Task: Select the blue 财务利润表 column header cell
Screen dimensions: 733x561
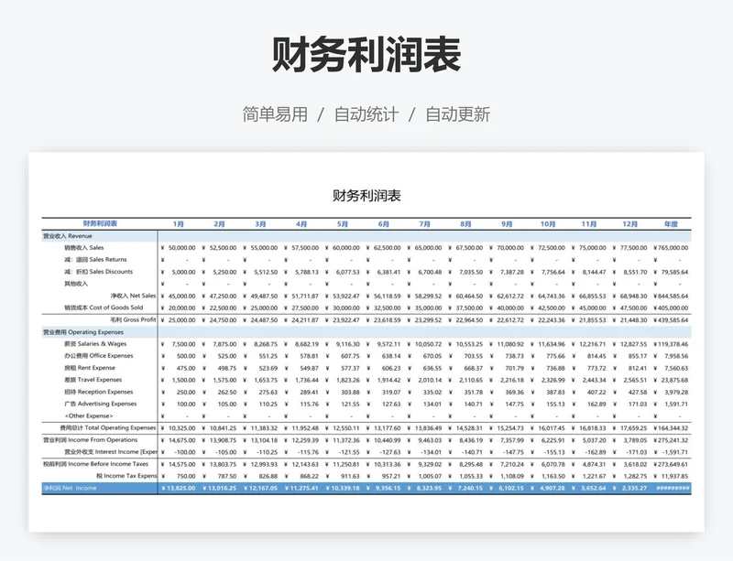Action: pos(100,223)
